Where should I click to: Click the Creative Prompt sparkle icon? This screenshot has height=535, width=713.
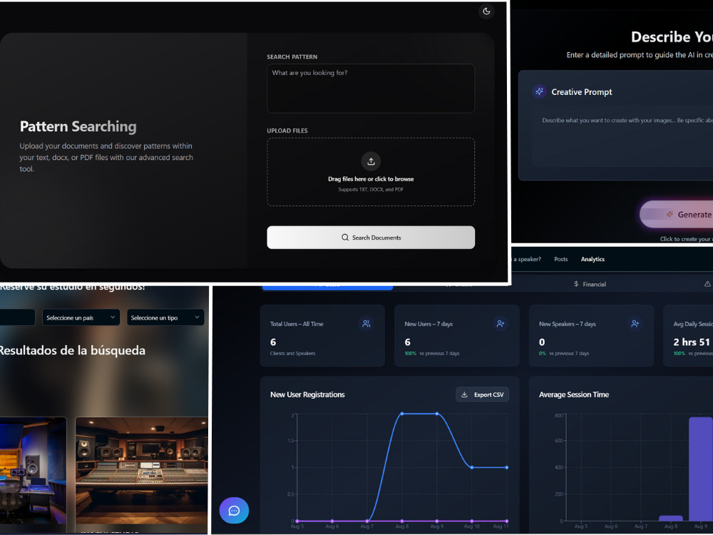point(539,91)
